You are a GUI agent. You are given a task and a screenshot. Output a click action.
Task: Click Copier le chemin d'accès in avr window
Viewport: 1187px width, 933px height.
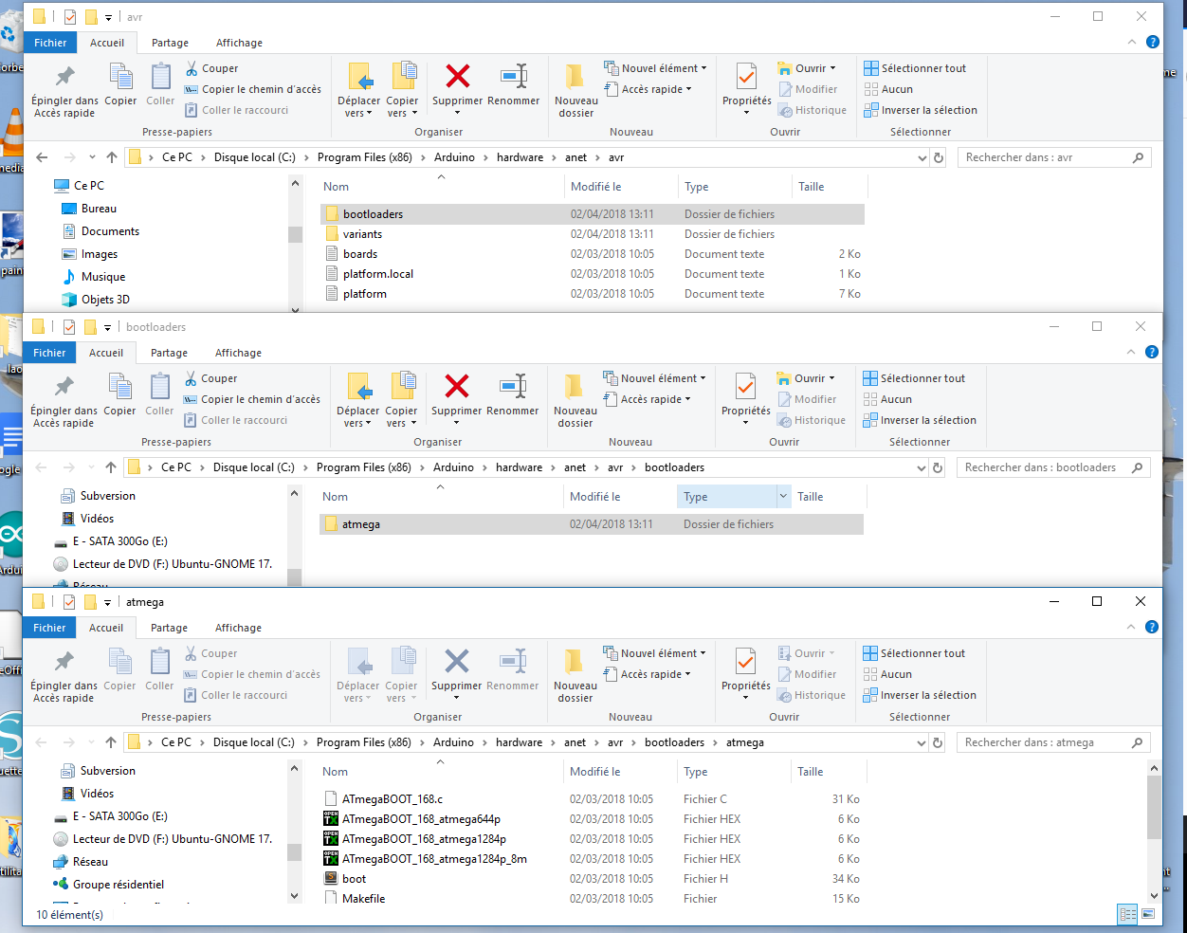pyautogui.click(x=252, y=89)
